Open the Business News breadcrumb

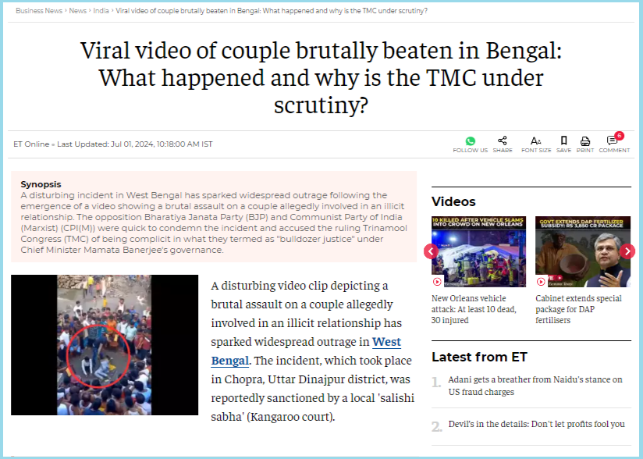tap(39, 11)
